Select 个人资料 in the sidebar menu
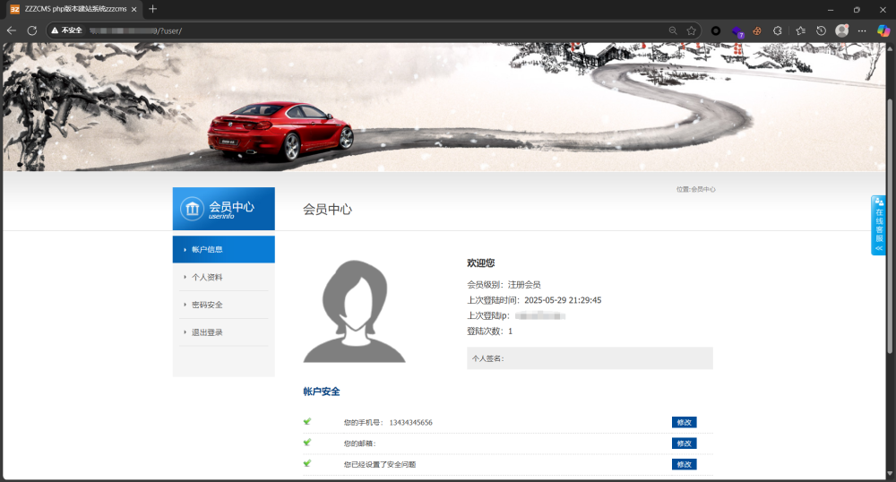This screenshot has width=896, height=482. [207, 277]
